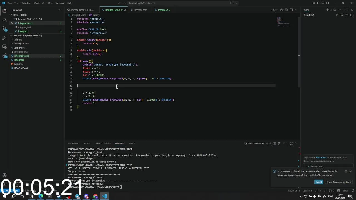Viewport: 356px width, 200px height.
Task: Install the Makefile Tools extension
Action: [x=318, y=182]
